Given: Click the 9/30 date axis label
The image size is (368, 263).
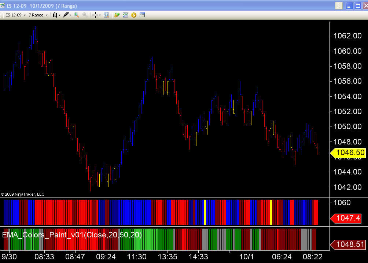Looking at the screenshot, I should pyautogui.click(x=9, y=257).
